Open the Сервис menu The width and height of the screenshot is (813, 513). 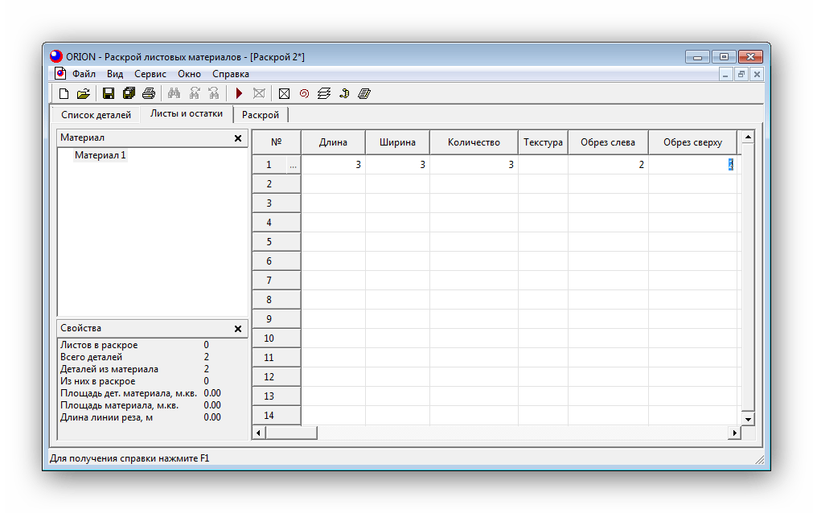[x=150, y=74]
